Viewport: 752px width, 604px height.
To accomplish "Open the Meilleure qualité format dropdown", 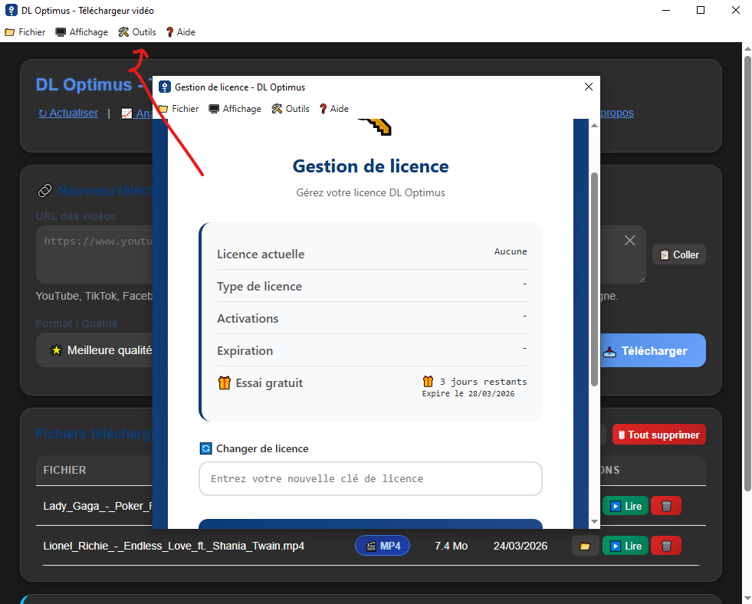I will pyautogui.click(x=94, y=350).
